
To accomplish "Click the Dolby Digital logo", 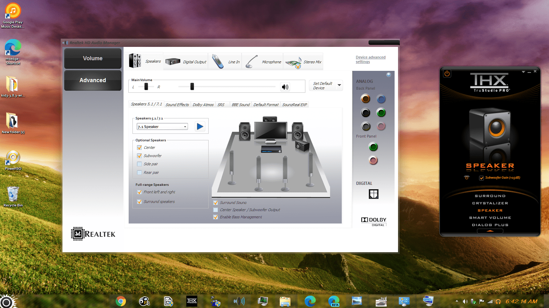I will (x=374, y=221).
